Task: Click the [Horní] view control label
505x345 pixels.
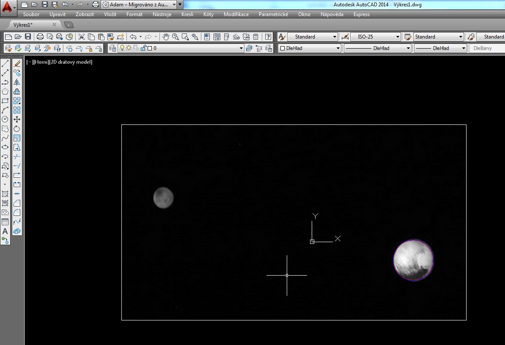Action: coord(41,62)
